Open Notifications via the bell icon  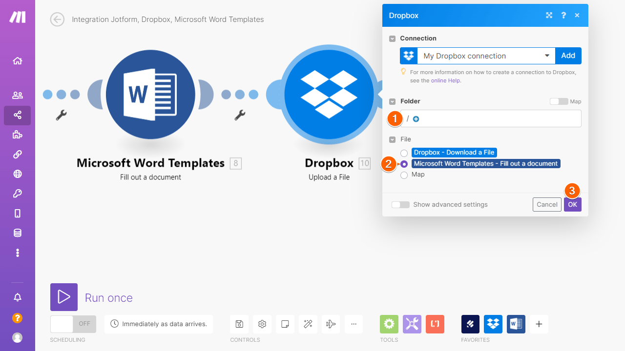(18, 297)
